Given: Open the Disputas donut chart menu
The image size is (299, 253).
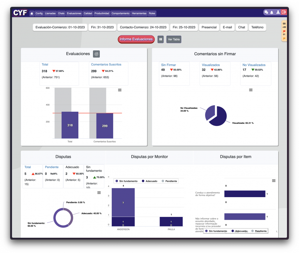Looking at the screenshot, I should point(99,193).
